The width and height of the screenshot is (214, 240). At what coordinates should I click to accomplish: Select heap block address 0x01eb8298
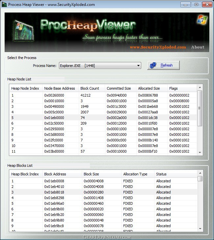[x=54, y=198]
